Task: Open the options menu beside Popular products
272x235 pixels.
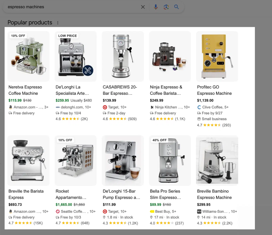Action: point(58,23)
